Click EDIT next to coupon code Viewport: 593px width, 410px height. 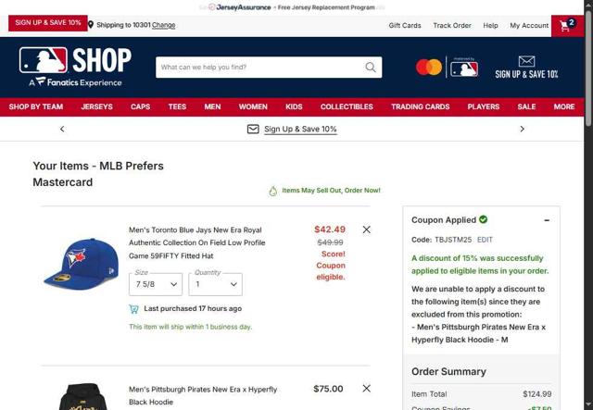(x=485, y=240)
